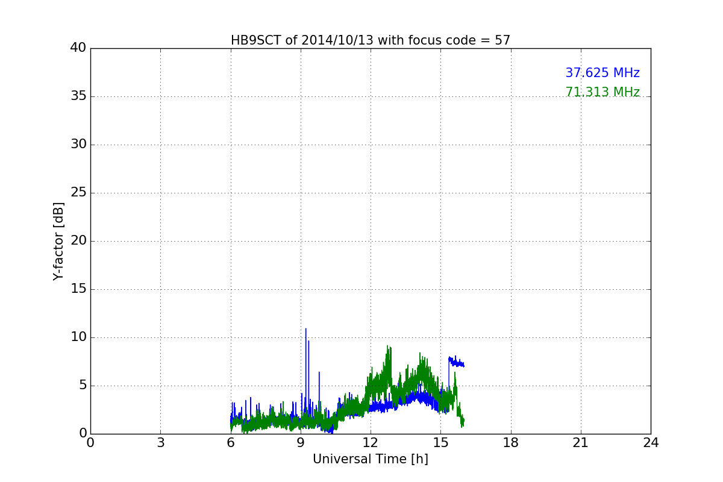Click the x-axis tick label '24'
This screenshot has height=482, width=723.
click(x=651, y=443)
